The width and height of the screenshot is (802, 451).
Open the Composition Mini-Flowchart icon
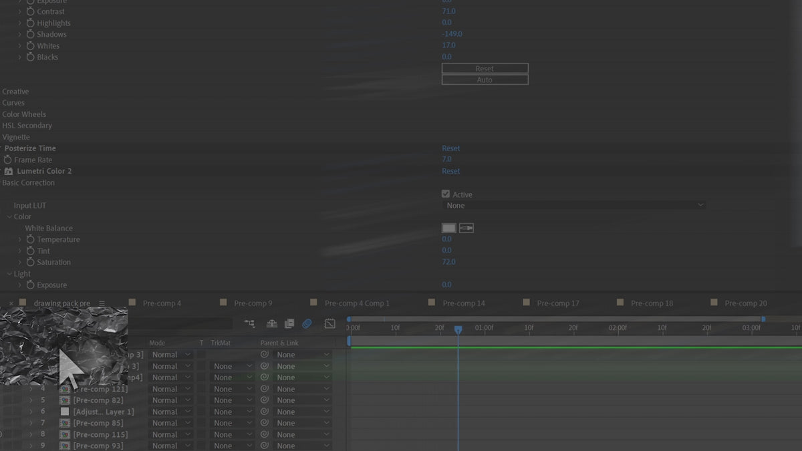(250, 324)
